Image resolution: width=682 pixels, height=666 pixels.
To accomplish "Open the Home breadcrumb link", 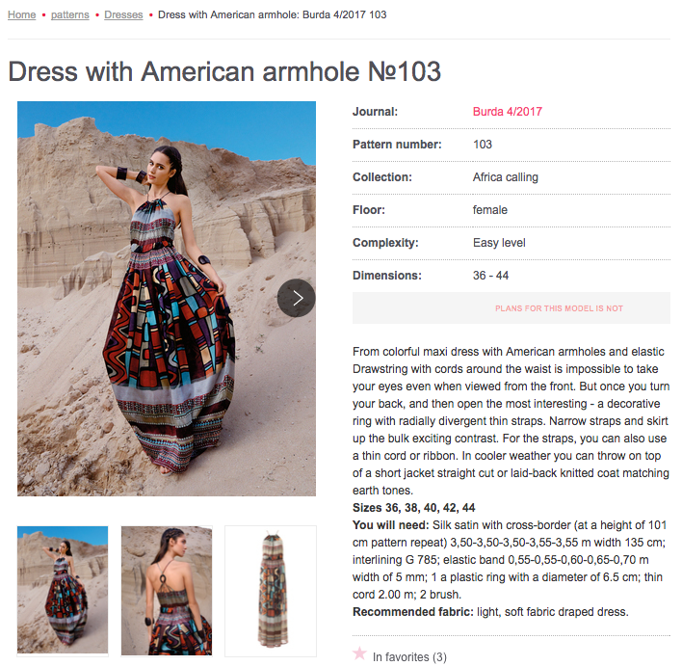I will [22, 14].
